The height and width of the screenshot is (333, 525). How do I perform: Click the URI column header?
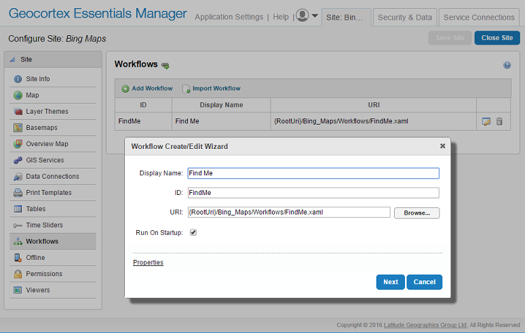click(x=374, y=105)
